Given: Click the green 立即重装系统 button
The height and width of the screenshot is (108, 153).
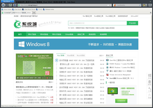Looking at the screenshot, I should click(121, 101).
